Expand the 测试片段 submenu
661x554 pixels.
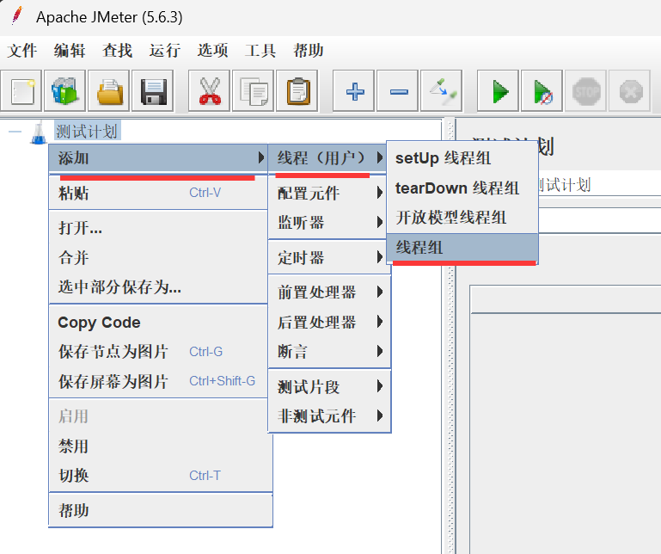[x=330, y=386]
